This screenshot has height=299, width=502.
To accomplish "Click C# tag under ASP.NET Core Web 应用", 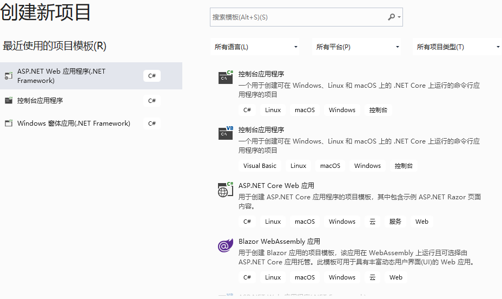I will (247, 222).
